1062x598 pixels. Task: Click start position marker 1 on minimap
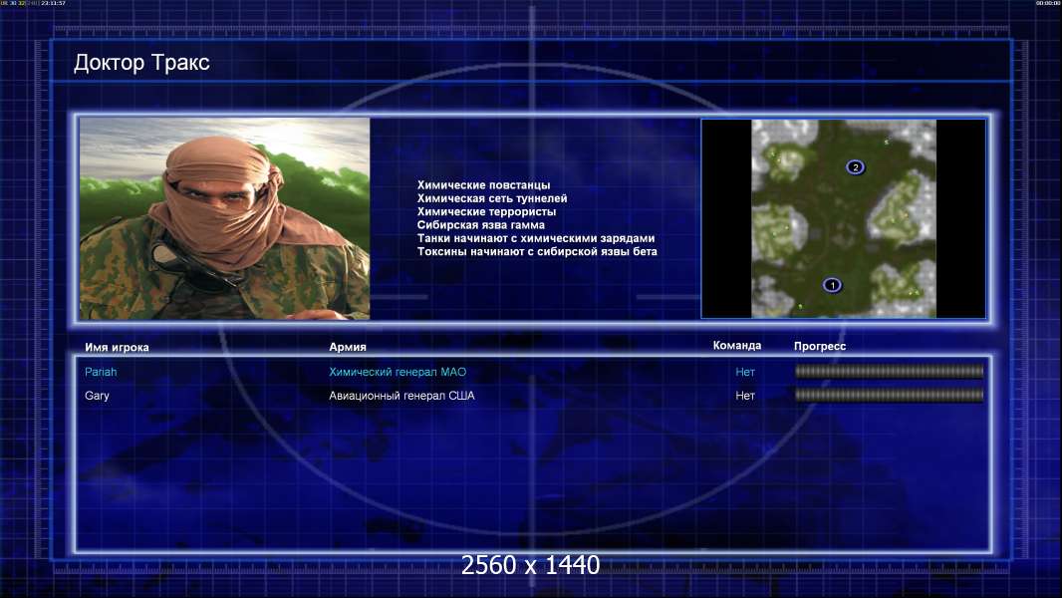coord(833,285)
